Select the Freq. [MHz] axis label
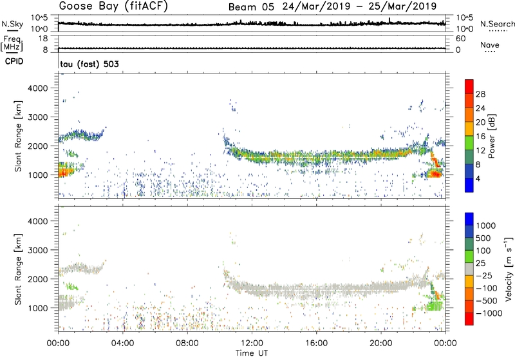Viewport: 515px width, 357px height. click(12, 43)
